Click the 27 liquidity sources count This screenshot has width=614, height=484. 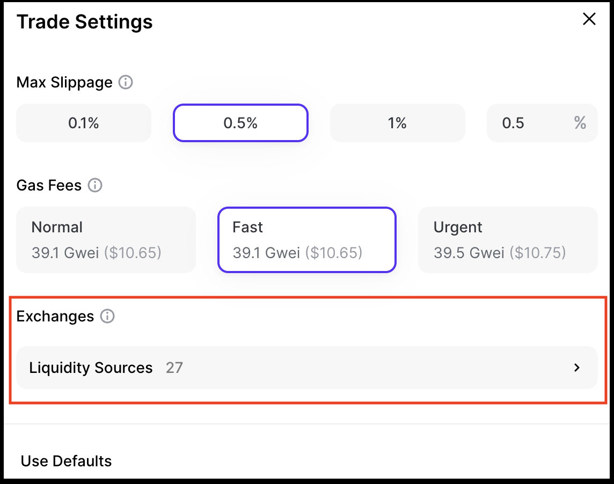pos(174,368)
